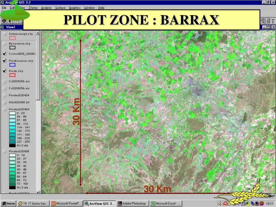Enable the Subparceugh.shp theme checkbox
276x207 pixels.
click(5, 34)
